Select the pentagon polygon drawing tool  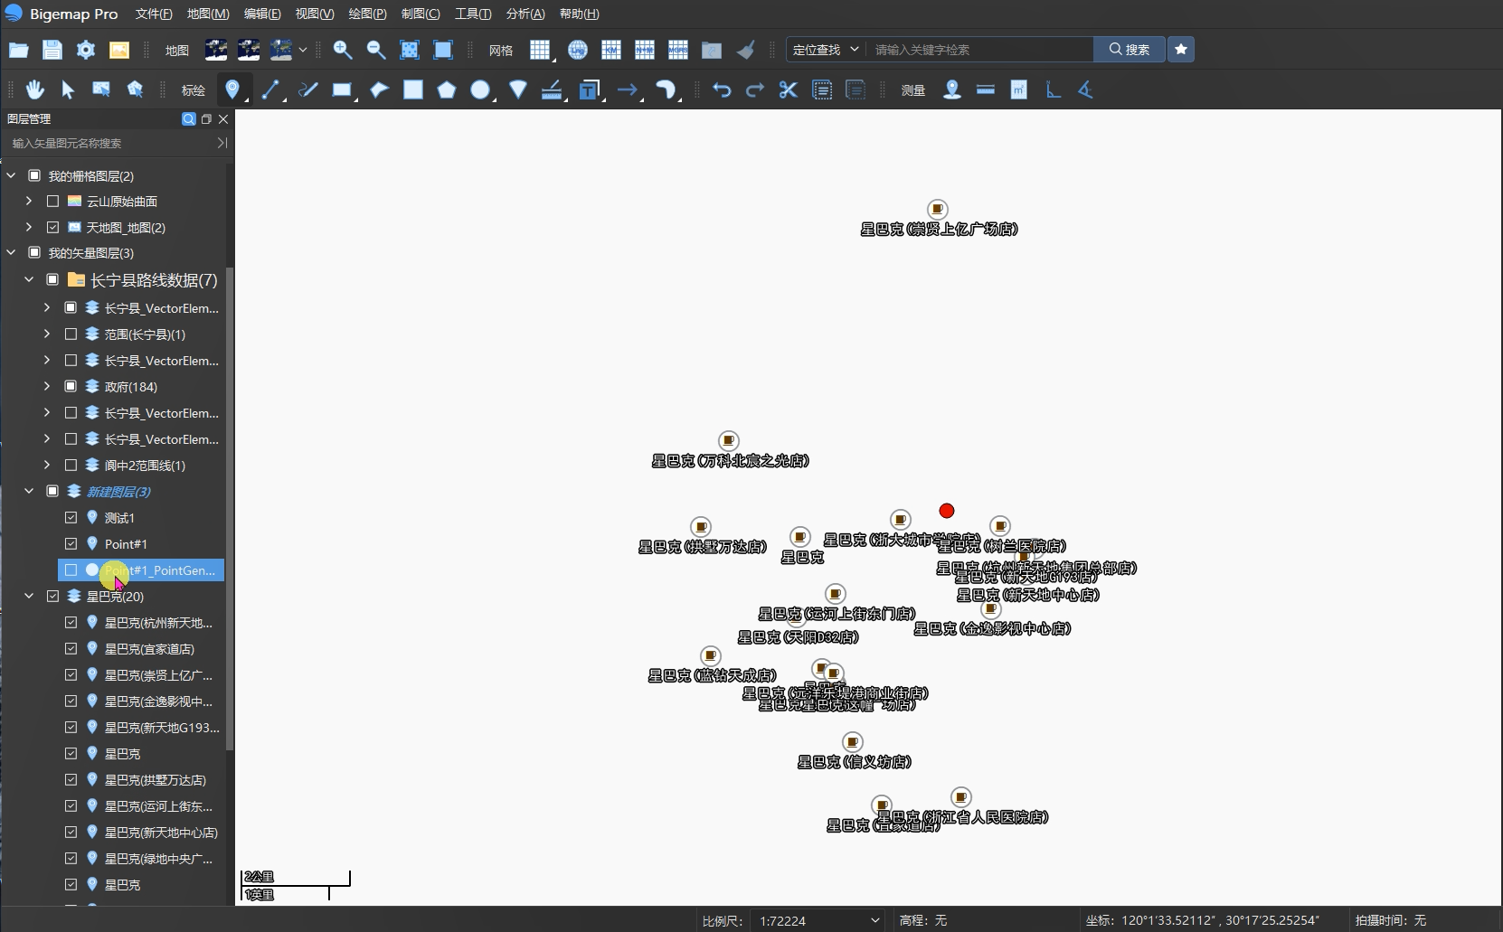(447, 89)
